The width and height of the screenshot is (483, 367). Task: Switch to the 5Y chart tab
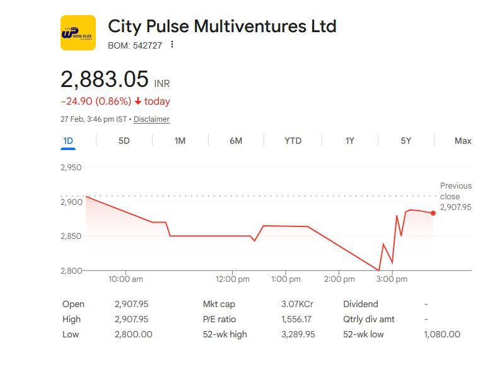pyautogui.click(x=406, y=141)
